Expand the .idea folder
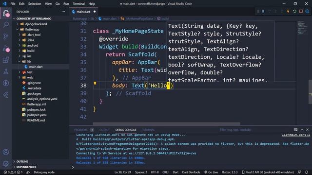 point(30,40)
